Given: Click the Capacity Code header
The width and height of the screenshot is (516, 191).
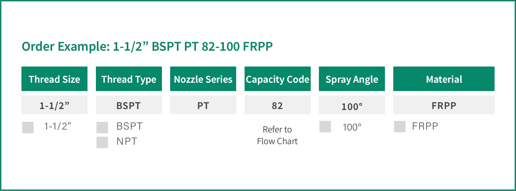Looking at the screenshot, I should (x=278, y=79).
